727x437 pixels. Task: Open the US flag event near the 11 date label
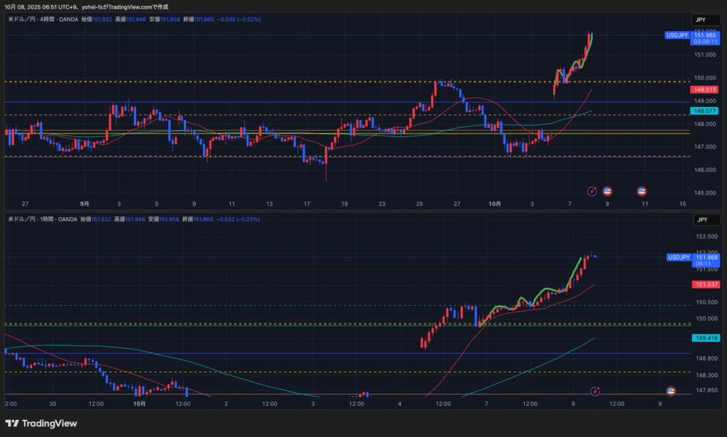coord(642,191)
